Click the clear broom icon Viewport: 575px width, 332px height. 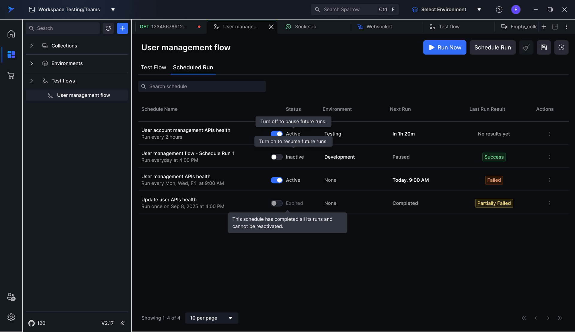pos(526,48)
